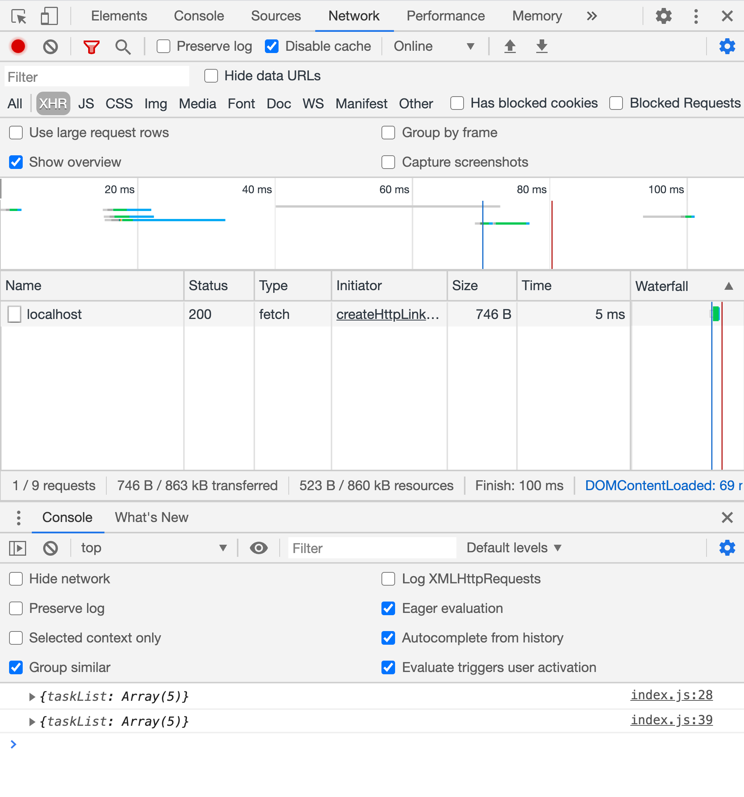Click the network Filter text field
The height and width of the screenshot is (797, 744).
(x=97, y=77)
